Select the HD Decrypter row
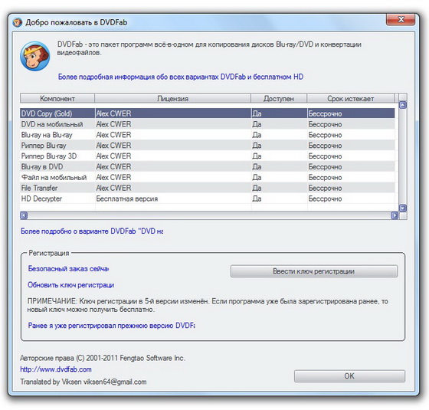 pyautogui.click(x=207, y=198)
